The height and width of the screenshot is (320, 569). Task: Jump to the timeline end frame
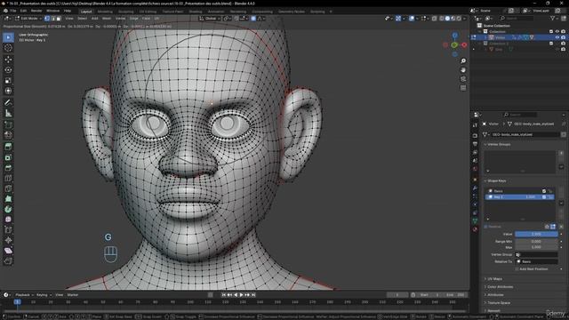click(253, 295)
